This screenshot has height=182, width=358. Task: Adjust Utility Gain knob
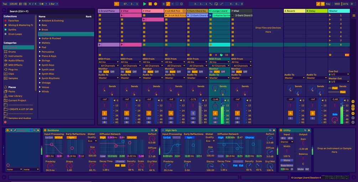click(303, 144)
